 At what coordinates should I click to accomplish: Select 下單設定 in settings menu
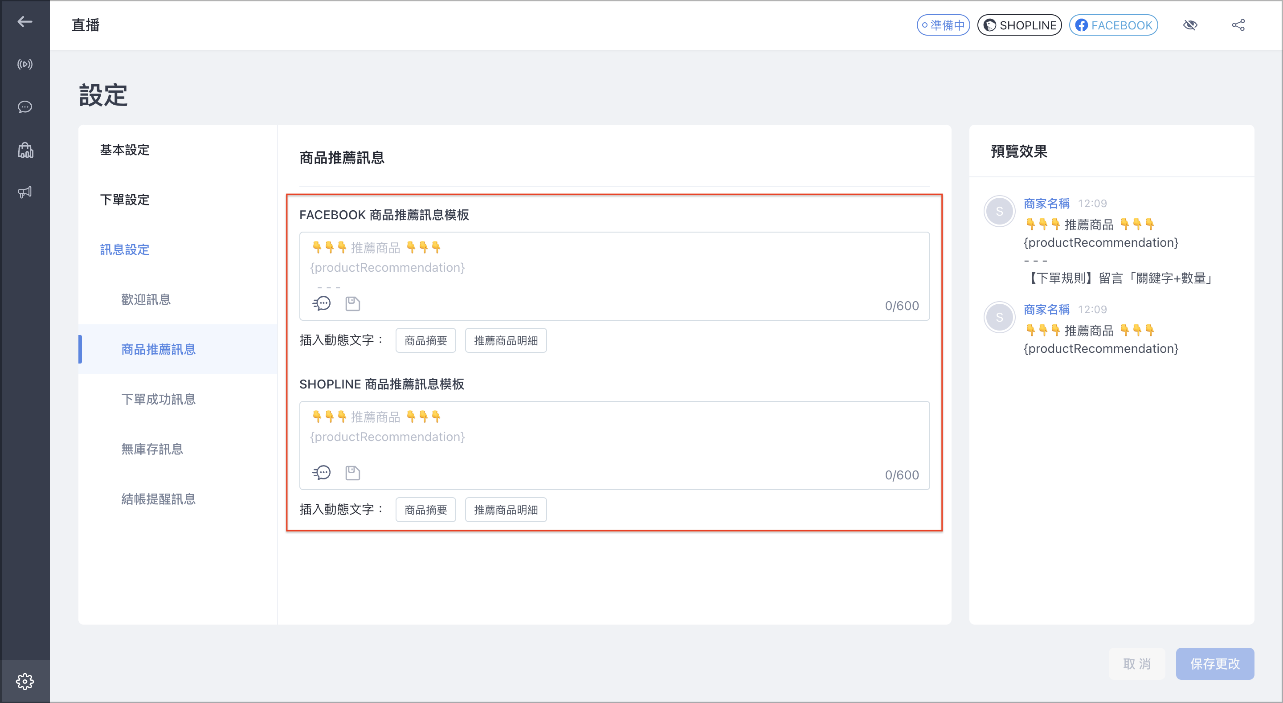[125, 200]
